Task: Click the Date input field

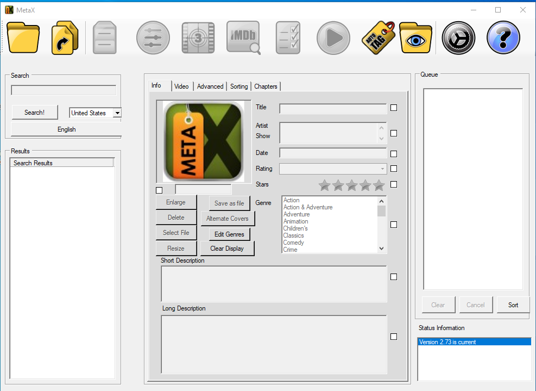Action: [333, 153]
